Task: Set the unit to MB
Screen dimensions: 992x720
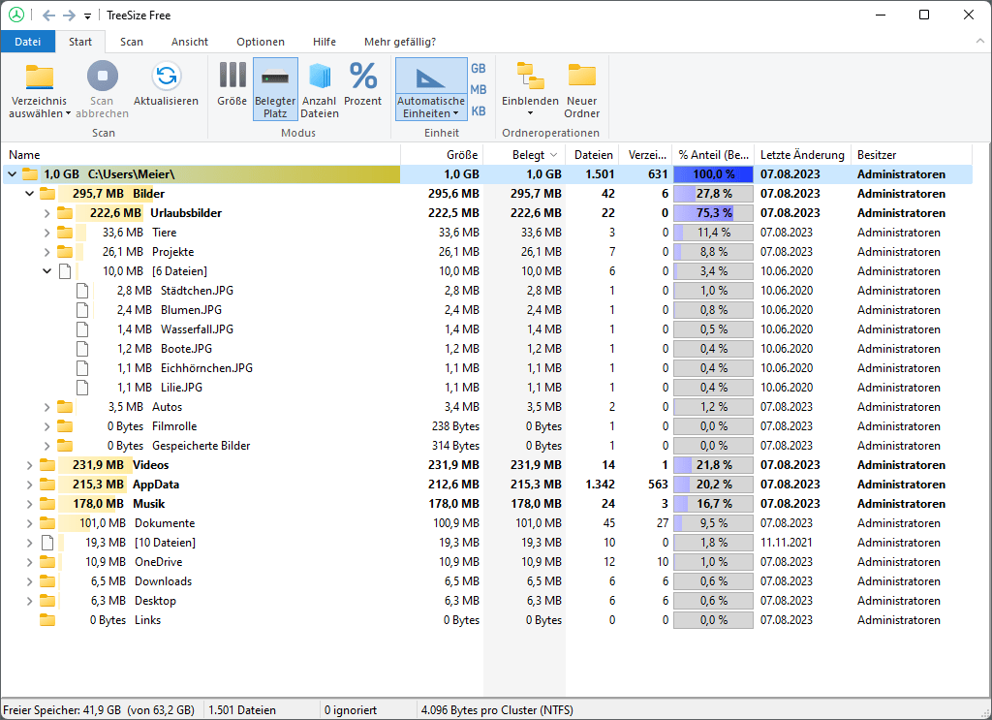Action: pos(479,90)
